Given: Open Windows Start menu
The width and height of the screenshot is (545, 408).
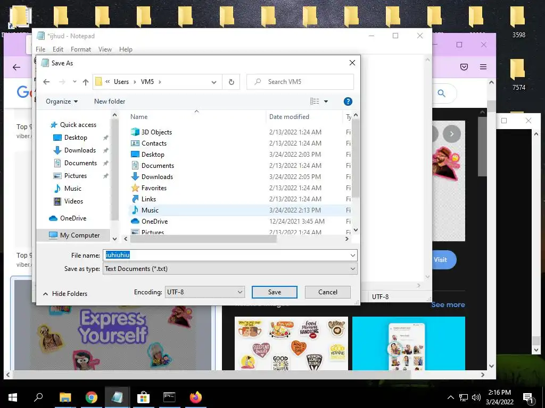Looking at the screenshot, I should point(13,397).
